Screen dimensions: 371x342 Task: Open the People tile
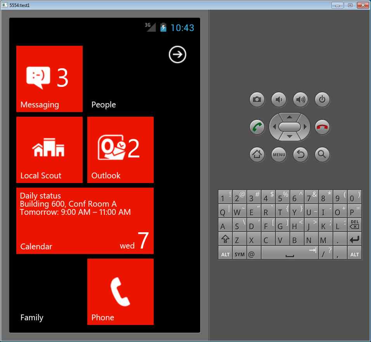tap(120, 79)
